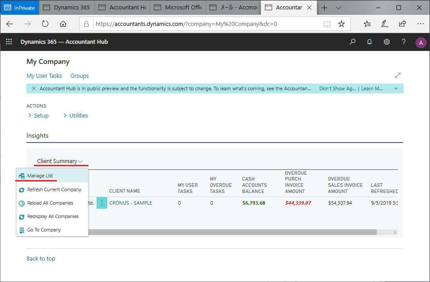Expand the Utilities actions menu

[76, 115]
